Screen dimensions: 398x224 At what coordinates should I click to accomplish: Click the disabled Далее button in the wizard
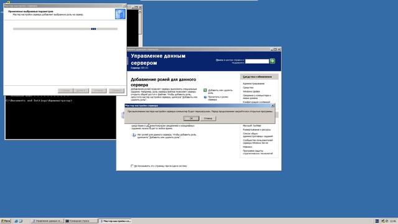point(81,91)
